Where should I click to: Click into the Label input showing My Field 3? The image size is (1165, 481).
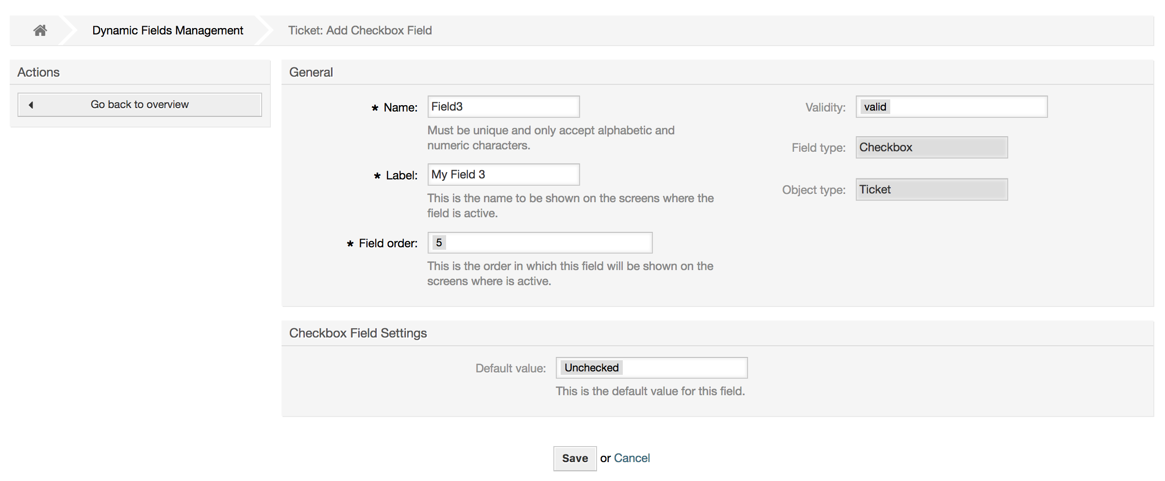point(503,174)
